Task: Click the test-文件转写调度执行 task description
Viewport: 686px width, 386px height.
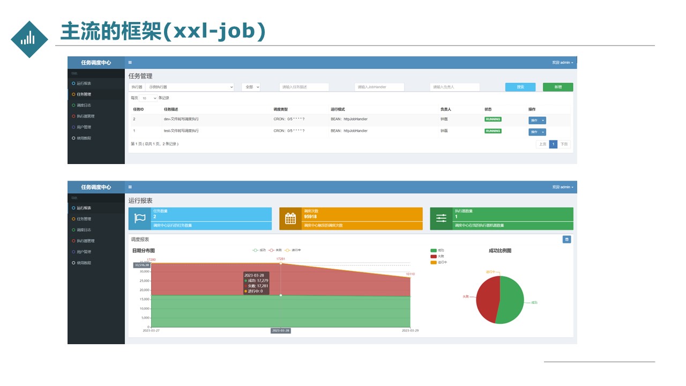Action: [181, 131]
